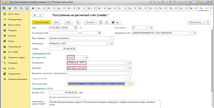
Task: Expand Статья доходов dropdown
Action: pyautogui.click(x=127, y=84)
